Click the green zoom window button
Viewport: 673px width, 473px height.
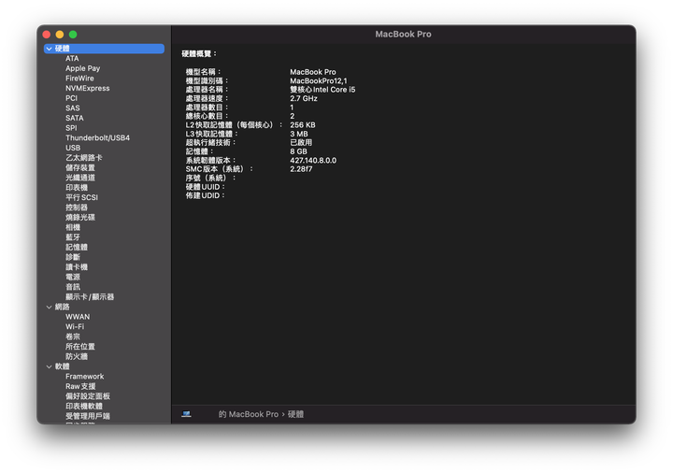point(73,35)
